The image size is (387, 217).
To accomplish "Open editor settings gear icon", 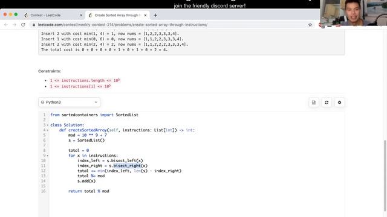I will (x=339, y=102).
